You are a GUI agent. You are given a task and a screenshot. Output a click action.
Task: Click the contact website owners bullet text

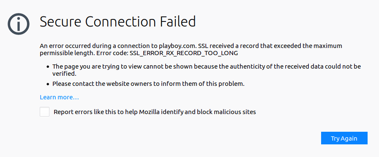pyautogui.click(x=148, y=84)
